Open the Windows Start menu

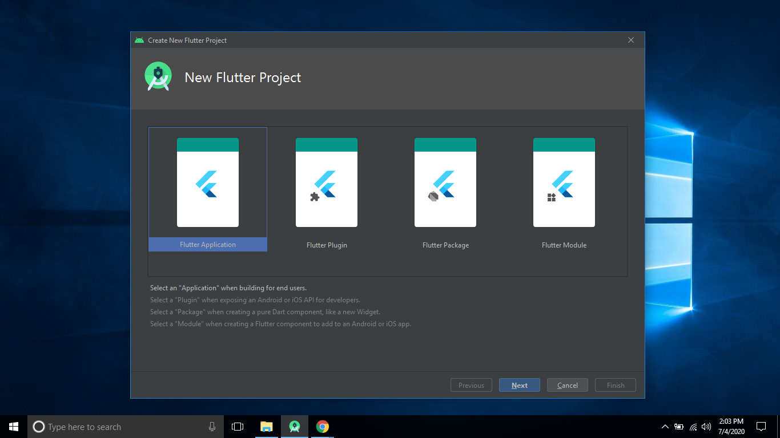[x=14, y=427]
